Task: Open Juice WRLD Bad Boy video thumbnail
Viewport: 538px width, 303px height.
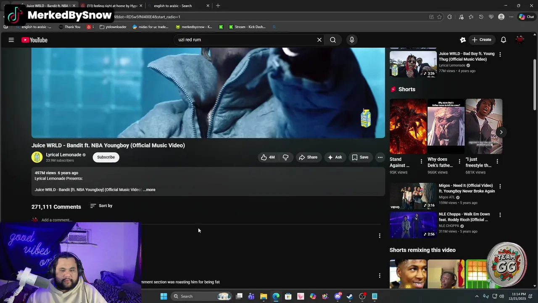Action: 413,64
